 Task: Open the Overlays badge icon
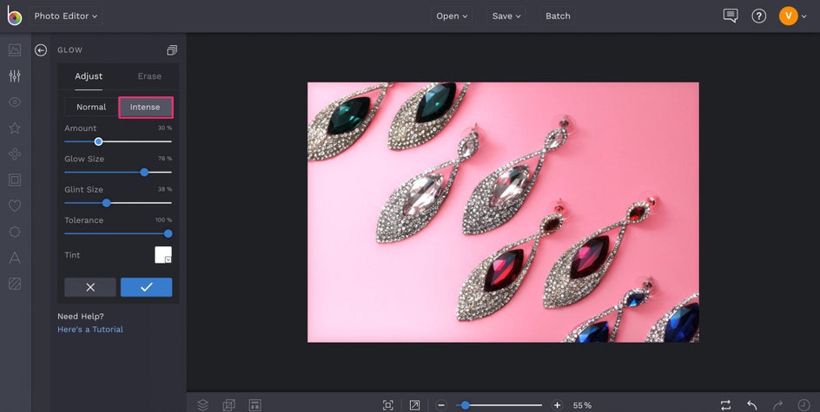15,232
